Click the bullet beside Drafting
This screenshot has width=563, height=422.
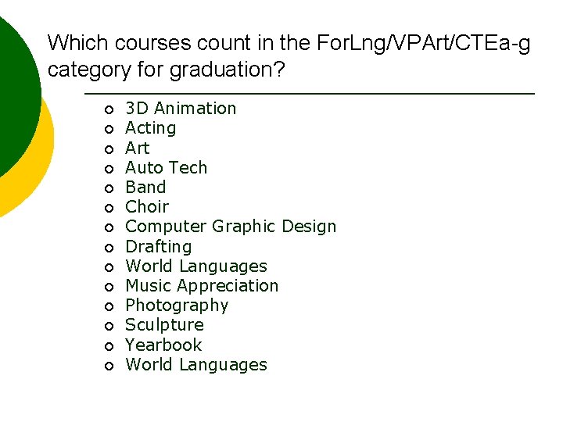coord(109,248)
